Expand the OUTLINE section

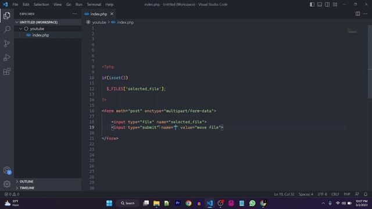48,182
